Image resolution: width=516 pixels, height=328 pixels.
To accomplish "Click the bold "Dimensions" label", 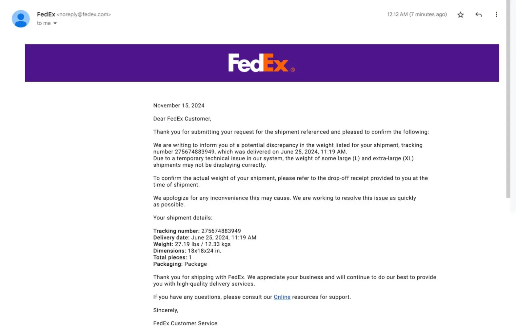I will [x=169, y=251].
